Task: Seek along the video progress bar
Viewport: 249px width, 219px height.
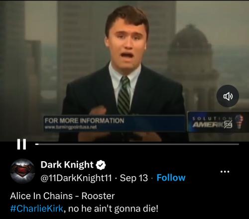Action: tap(137, 144)
